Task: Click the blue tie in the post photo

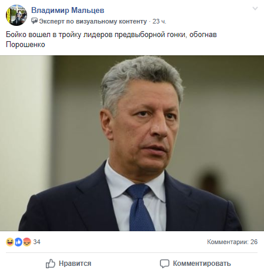Action: 139,208
